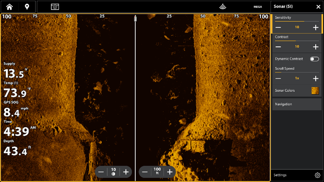The height and width of the screenshot is (182, 324).
Task: Decrease the 100 ft range overlay
Action: pos(145,172)
